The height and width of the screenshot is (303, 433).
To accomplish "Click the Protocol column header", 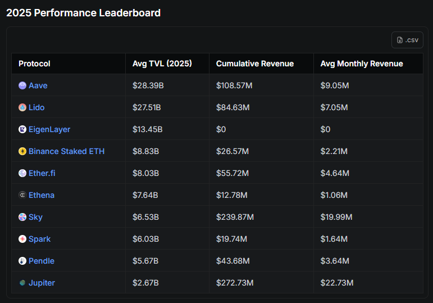I will pyautogui.click(x=69, y=64).
